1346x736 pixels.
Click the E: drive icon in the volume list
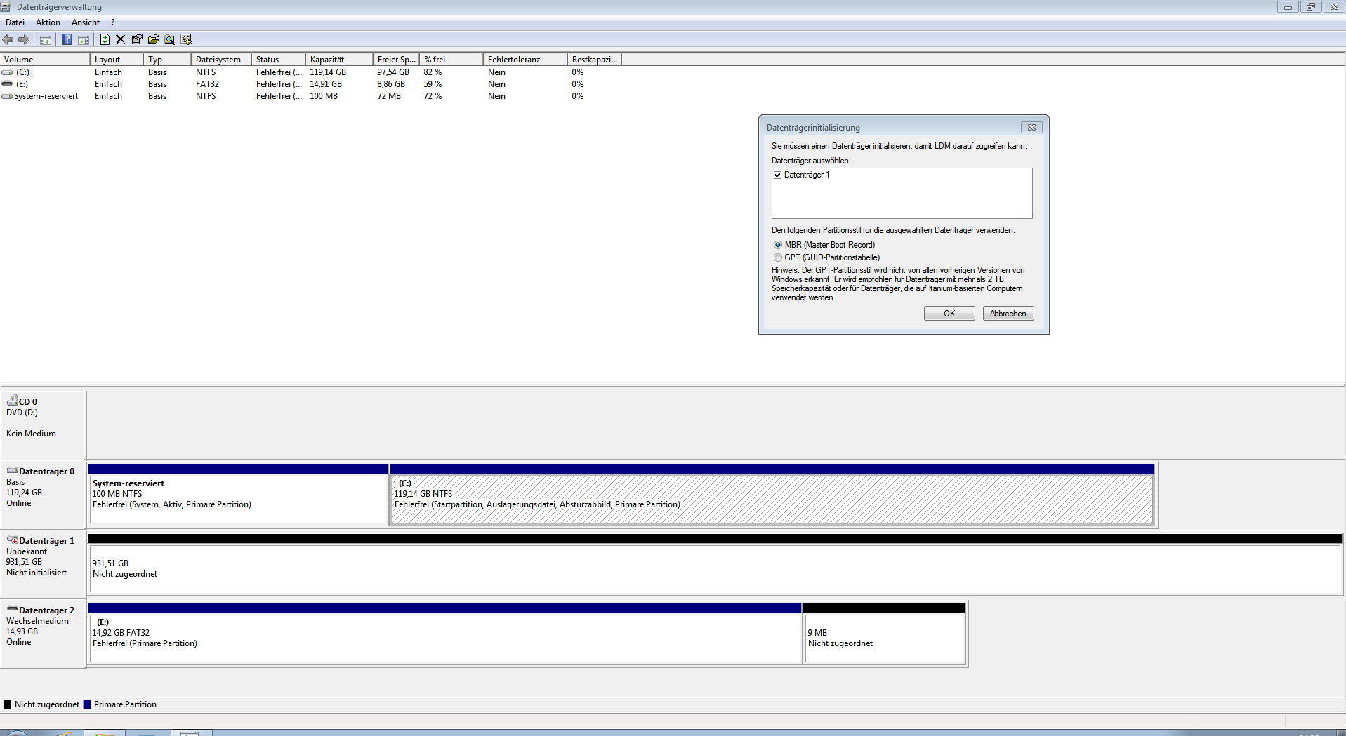click(7, 84)
